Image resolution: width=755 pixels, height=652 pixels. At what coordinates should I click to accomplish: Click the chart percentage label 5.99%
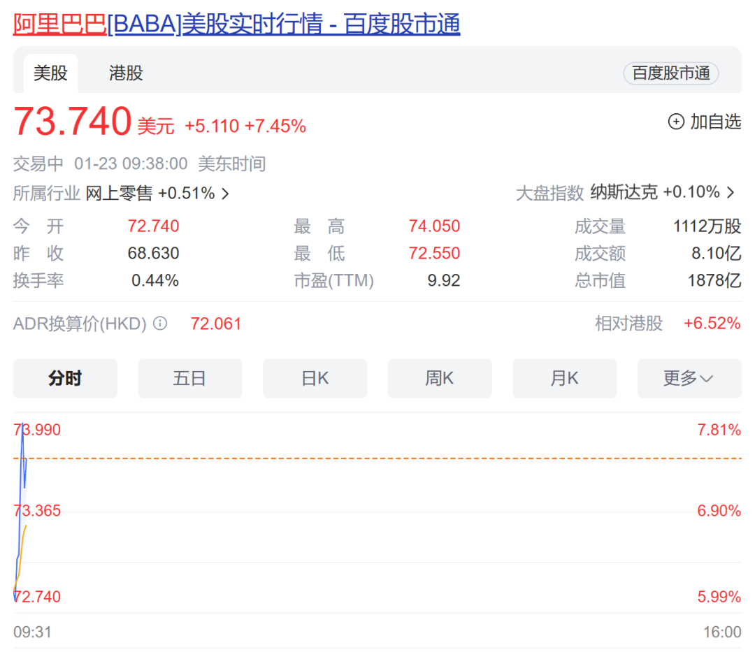point(719,597)
